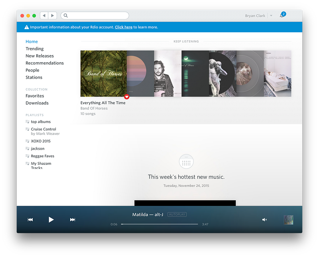Open the notifications bell icon
Image resolution: width=319 pixels, height=257 pixels.
point(282,15)
